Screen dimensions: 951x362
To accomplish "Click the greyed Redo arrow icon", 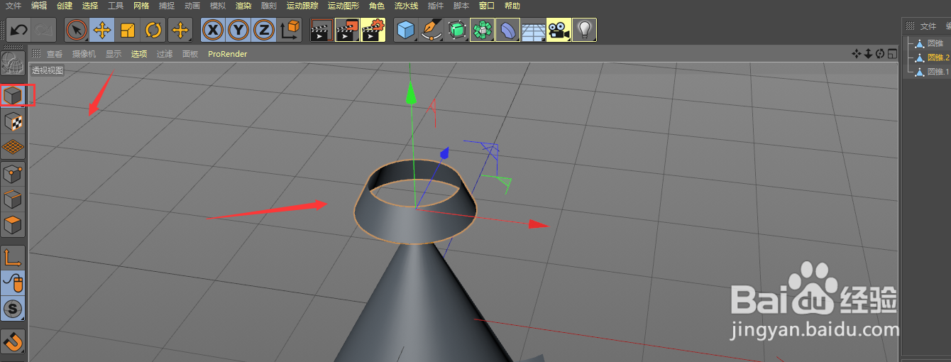I will click(43, 30).
